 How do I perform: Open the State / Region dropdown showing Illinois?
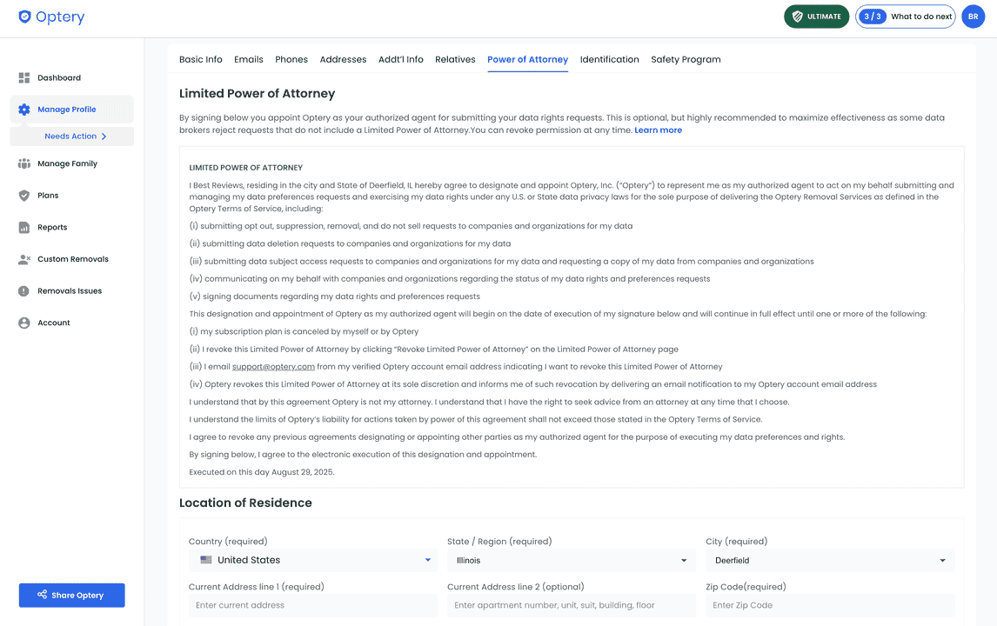[571, 561]
